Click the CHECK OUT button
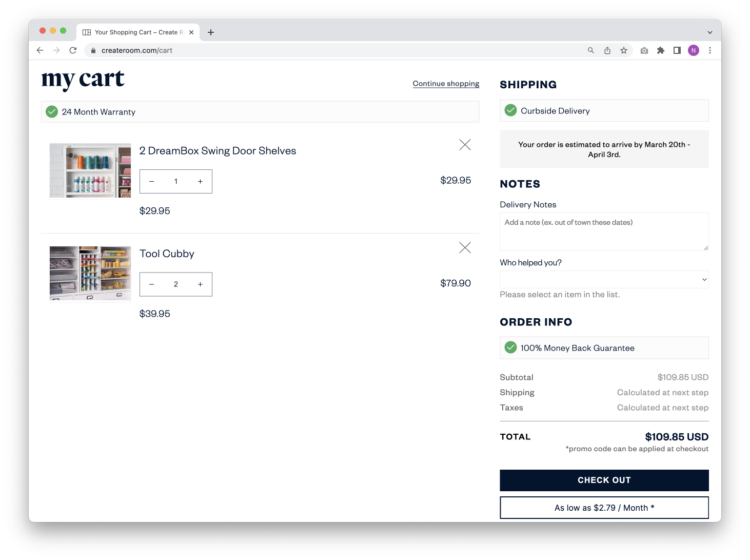Viewport: 750px width, 560px height. pyautogui.click(x=604, y=480)
